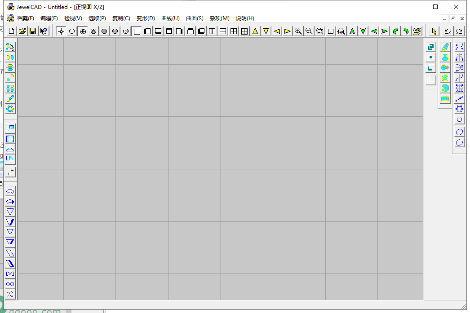Toggle the crosshair wireframe display mode
The height and width of the screenshot is (313, 470).
(61, 31)
